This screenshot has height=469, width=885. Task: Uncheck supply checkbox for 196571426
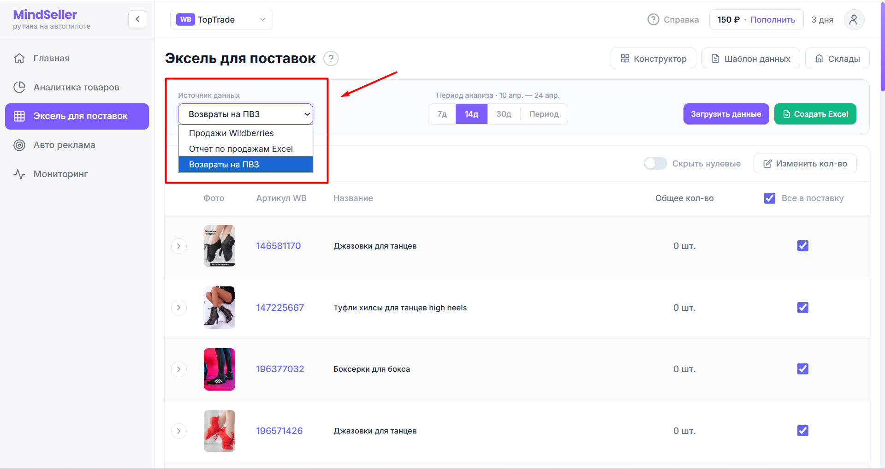point(802,431)
